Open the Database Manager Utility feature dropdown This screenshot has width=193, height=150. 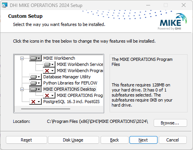point(35,77)
